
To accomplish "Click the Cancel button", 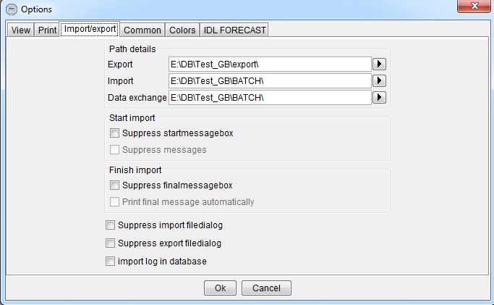I will 266,288.
